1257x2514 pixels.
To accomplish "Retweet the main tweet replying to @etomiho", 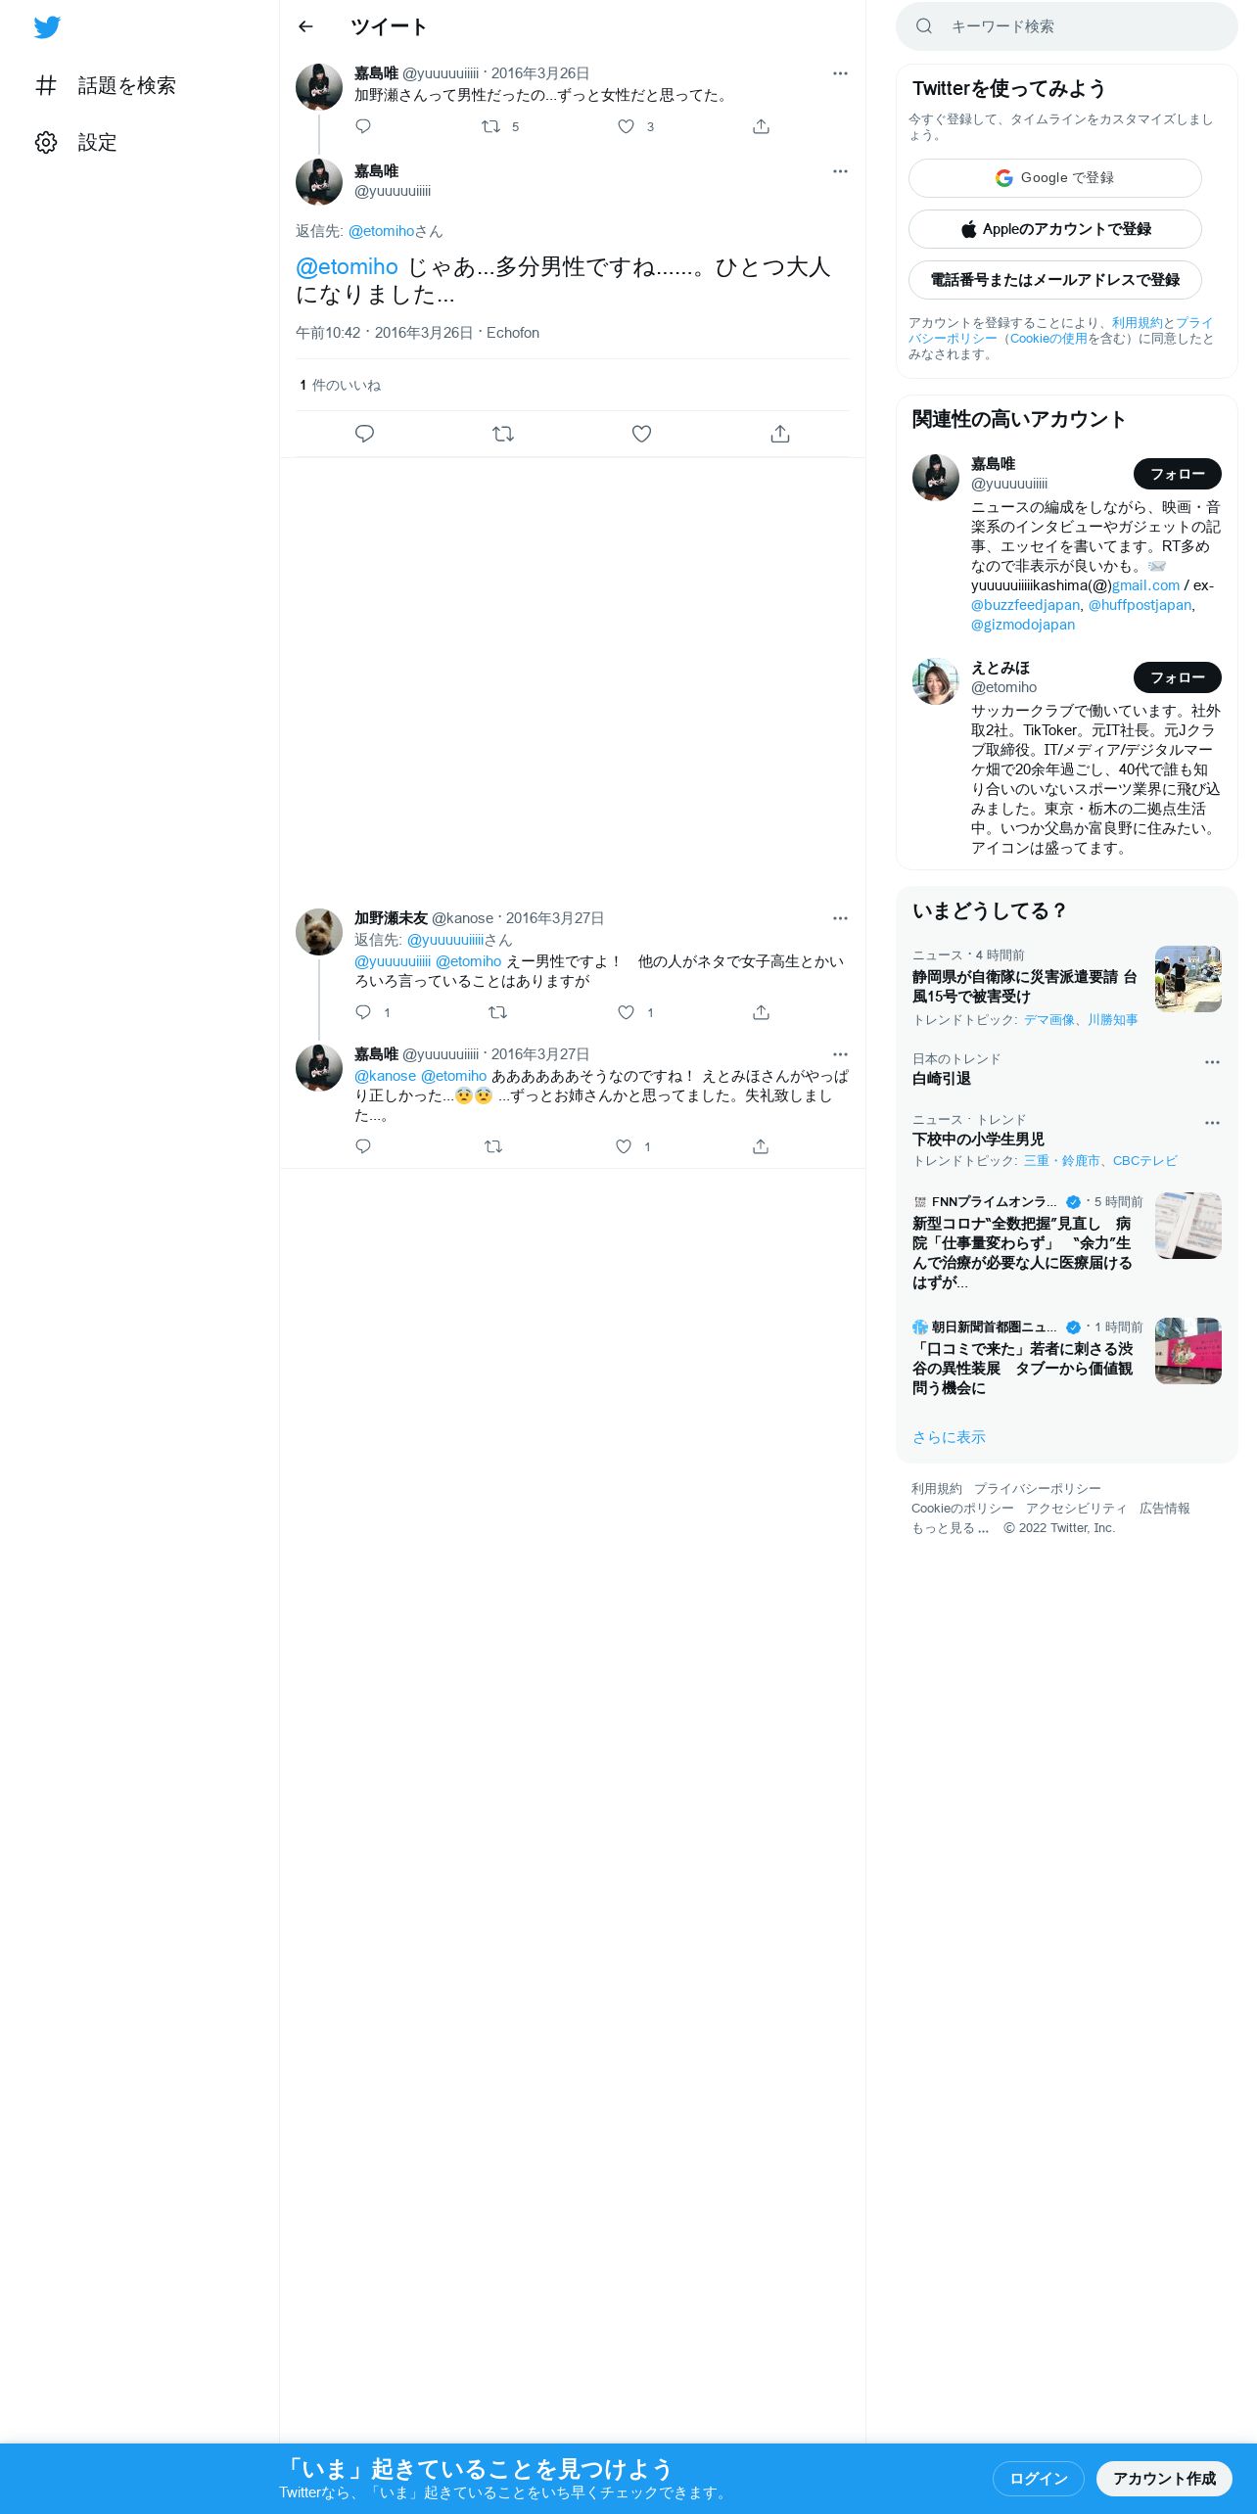I will coord(503,434).
